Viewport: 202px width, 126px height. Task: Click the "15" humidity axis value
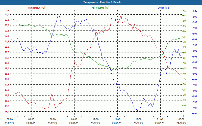pyautogui.click(x=184, y=100)
